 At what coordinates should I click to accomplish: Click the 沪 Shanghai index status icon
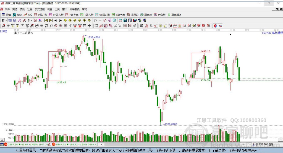tap(6, 144)
